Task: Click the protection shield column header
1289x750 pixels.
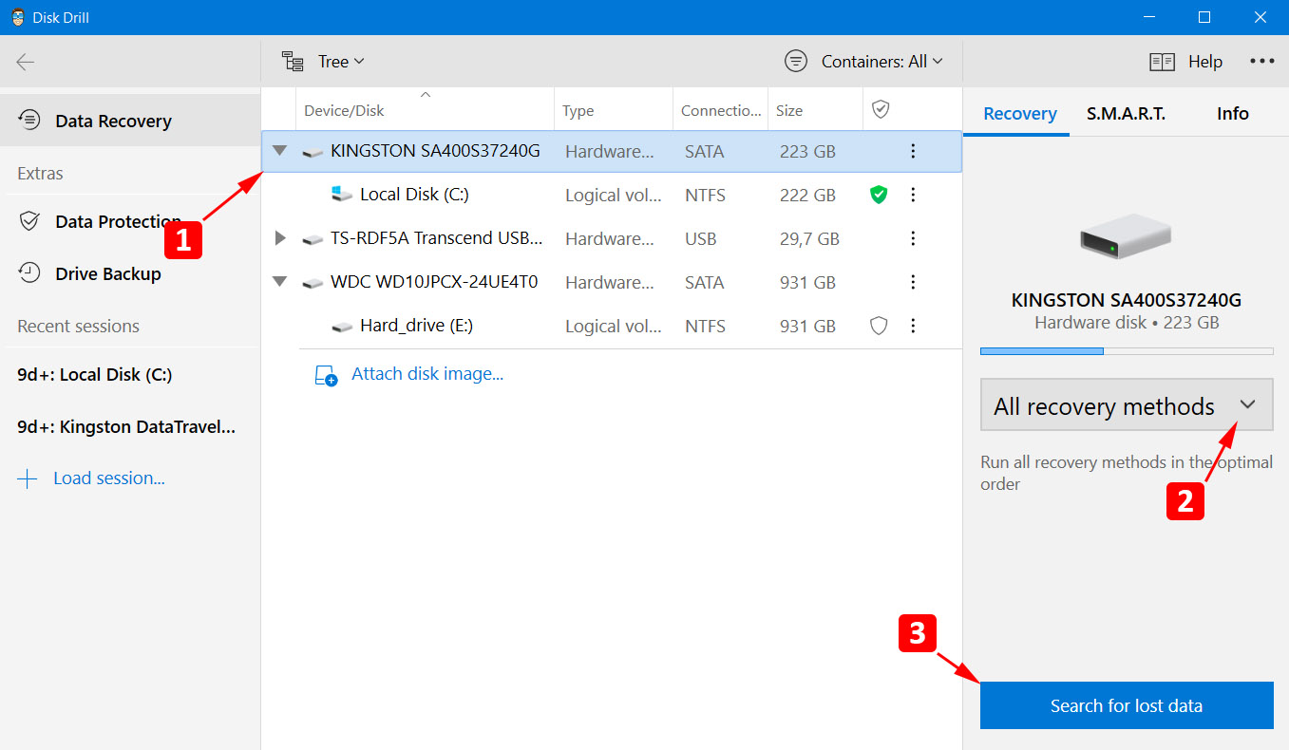Action: point(881,110)
